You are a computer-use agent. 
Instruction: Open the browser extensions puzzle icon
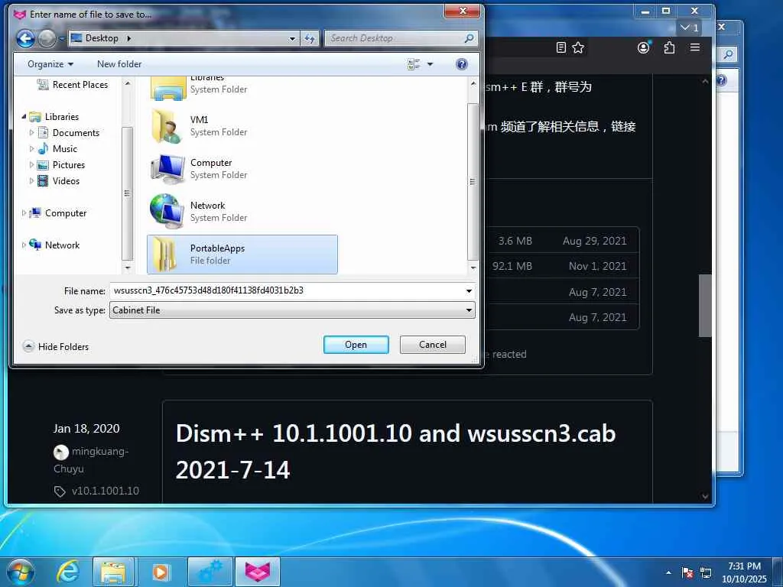pos(669,47)
